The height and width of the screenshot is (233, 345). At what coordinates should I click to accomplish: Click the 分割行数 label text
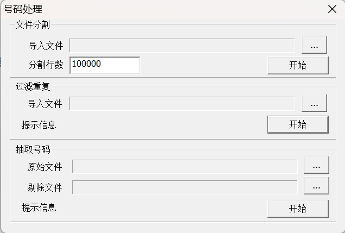pos(46,65)
